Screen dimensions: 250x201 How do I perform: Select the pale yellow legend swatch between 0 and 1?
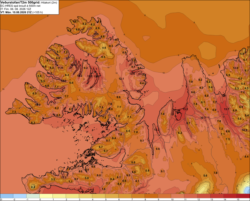[x=46, y=196]
